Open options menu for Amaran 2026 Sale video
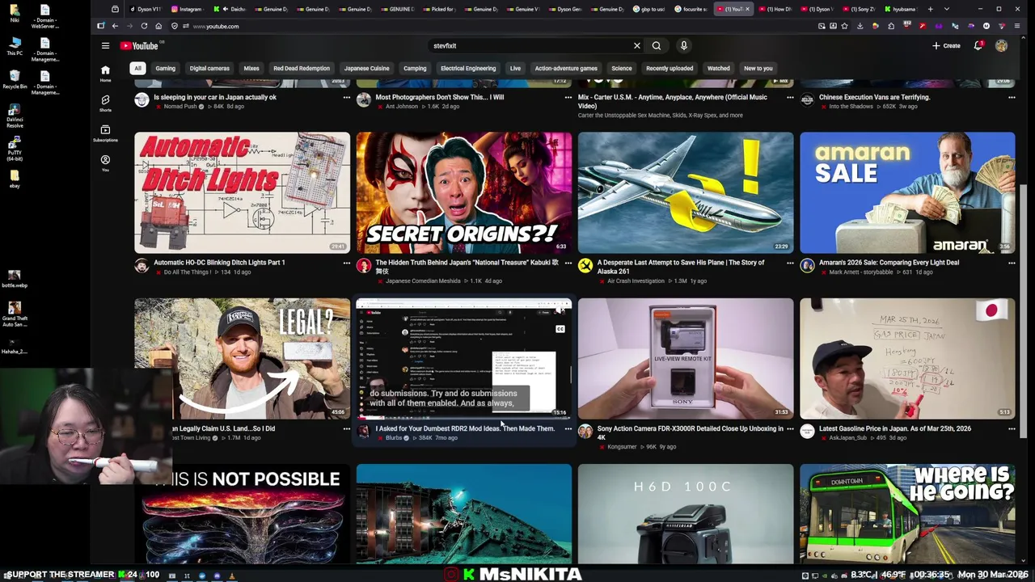The width and height of the screenshot is (1035, 582). point(1012,263)
